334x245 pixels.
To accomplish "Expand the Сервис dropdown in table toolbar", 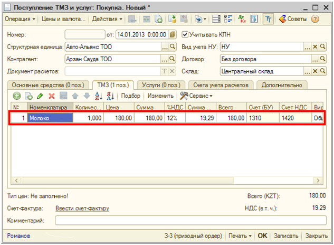I will [196, 96].
